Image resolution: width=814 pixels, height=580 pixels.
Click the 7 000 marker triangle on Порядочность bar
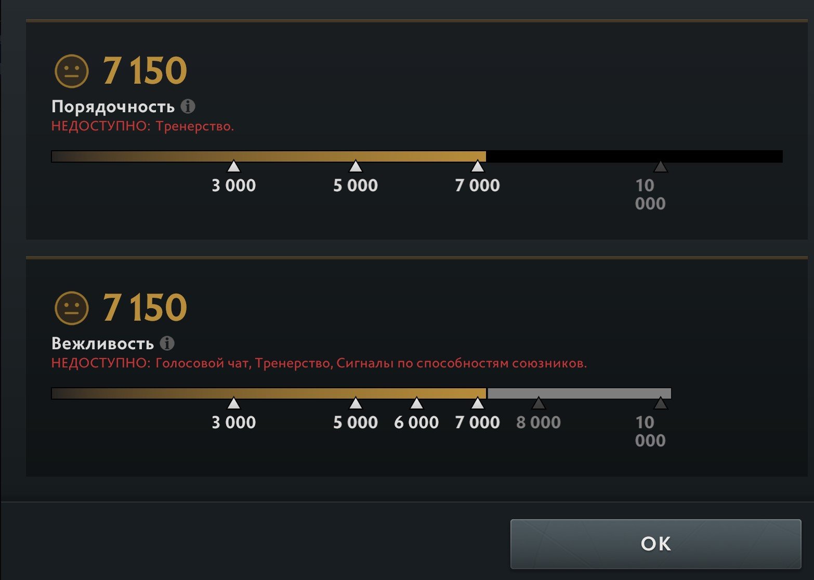coord(478,166)
